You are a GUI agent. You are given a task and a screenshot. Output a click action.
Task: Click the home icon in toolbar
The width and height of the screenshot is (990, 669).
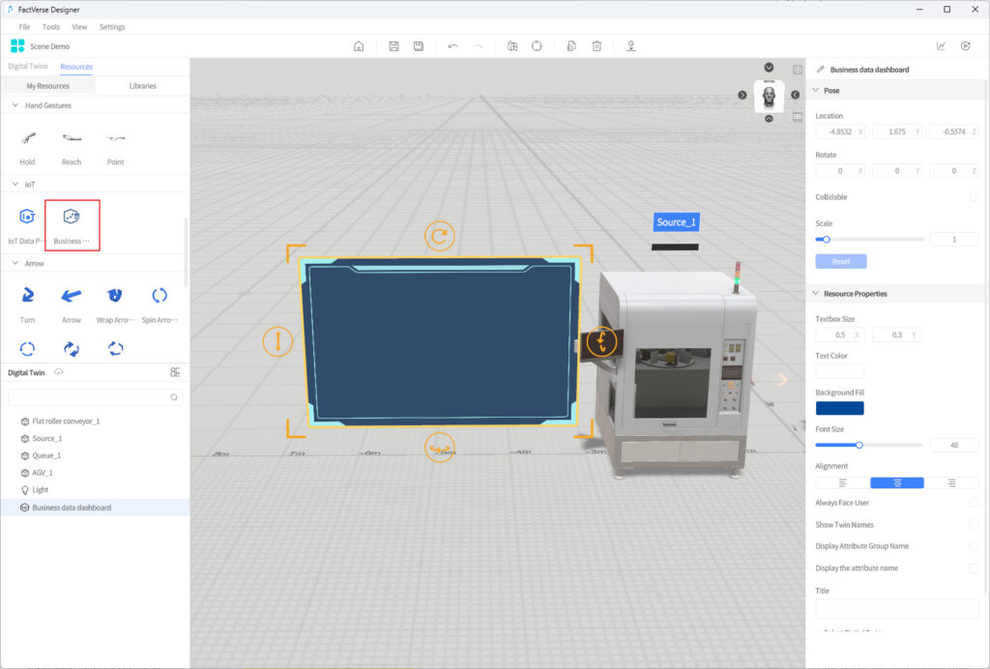[359, 46]
